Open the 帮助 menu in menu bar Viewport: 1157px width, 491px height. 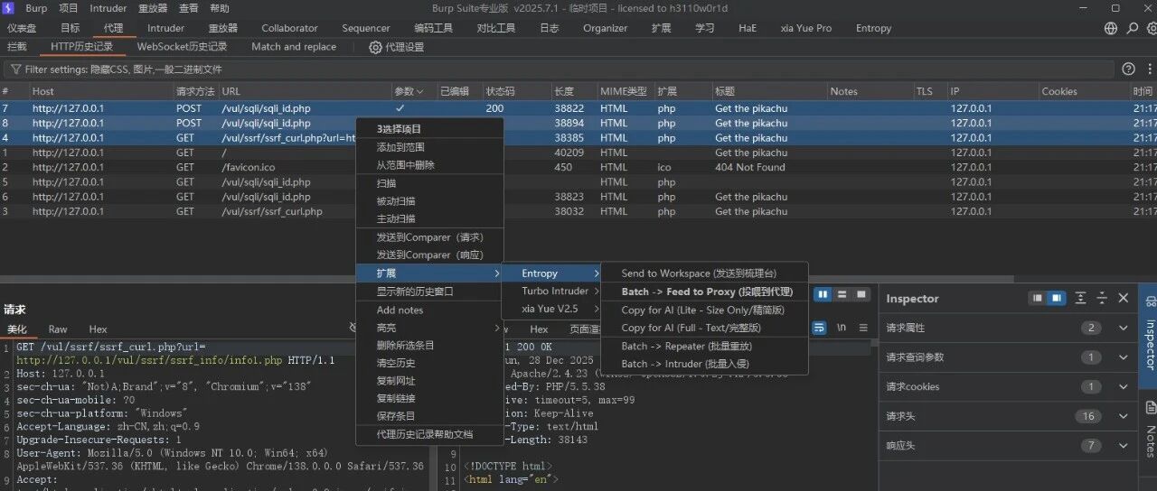(x=220, y=8)
